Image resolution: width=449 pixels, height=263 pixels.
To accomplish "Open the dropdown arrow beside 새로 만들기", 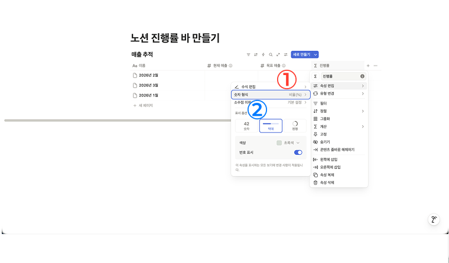I will click(315, 54).
